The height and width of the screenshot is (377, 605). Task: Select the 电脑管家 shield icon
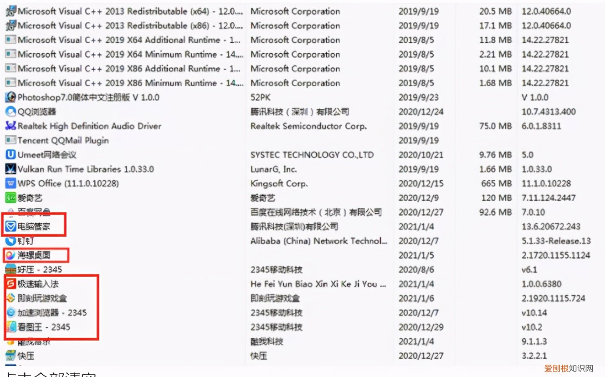pos(10,226)
